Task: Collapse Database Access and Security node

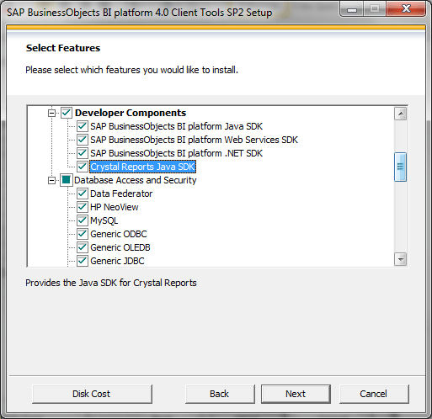Action: (x=51, y=180)
